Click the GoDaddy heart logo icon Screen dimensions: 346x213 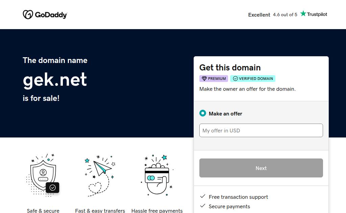[x=28, y=15]
